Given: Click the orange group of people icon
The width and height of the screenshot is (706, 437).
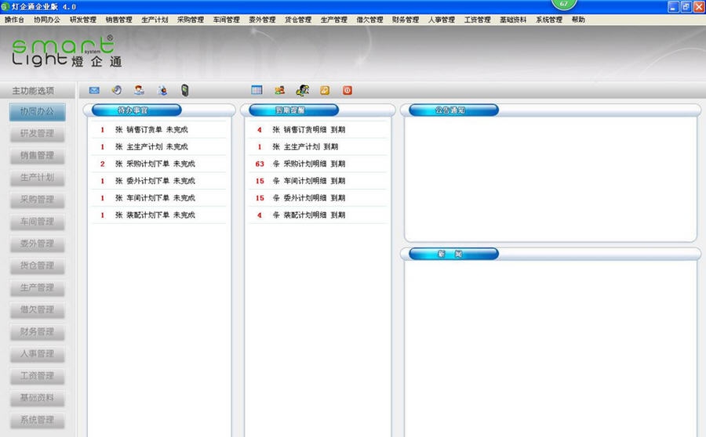Looking at the screenshot, I should pyautogui.click(x=279, y=90).
